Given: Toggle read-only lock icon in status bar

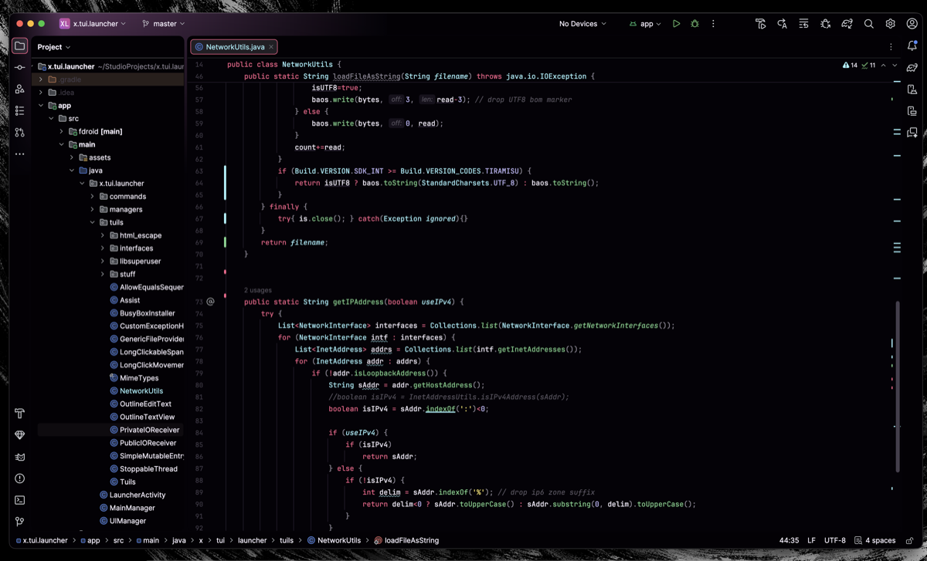Looking at the screenshot, I should (910, 540).
